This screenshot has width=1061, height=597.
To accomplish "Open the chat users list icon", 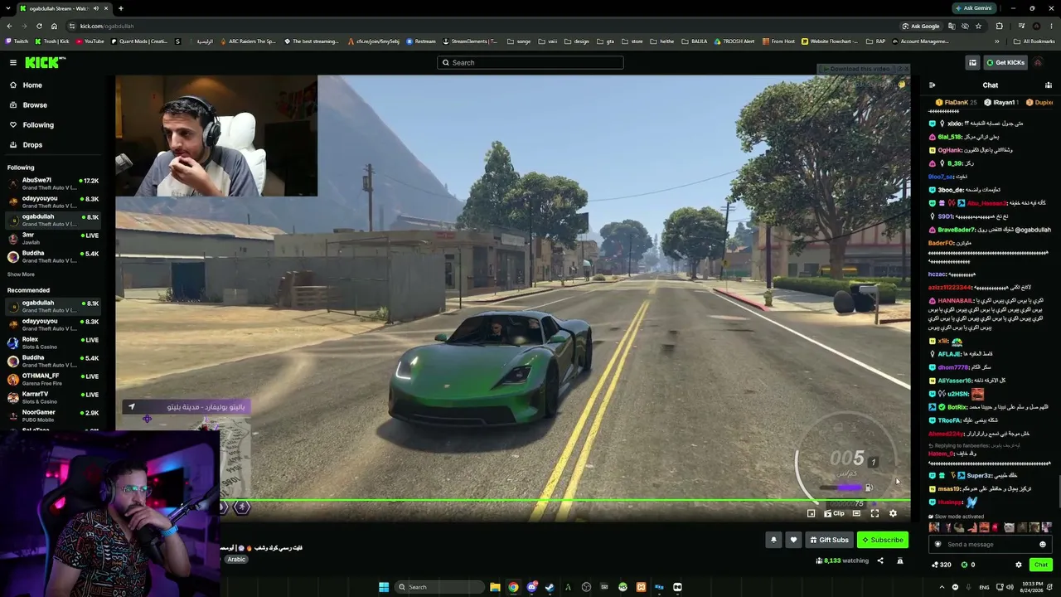I will point(1049,85).
